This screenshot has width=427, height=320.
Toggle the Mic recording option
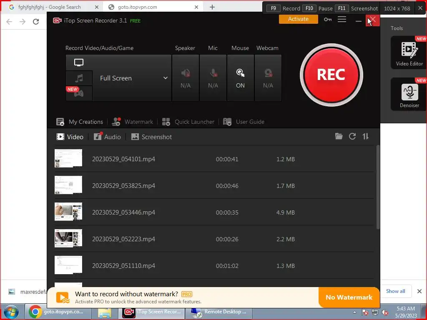pyautogui.click(x=213, y=78)
